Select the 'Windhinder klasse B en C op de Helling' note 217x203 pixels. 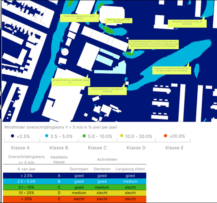pyautogui.click(x=79, y=18)
